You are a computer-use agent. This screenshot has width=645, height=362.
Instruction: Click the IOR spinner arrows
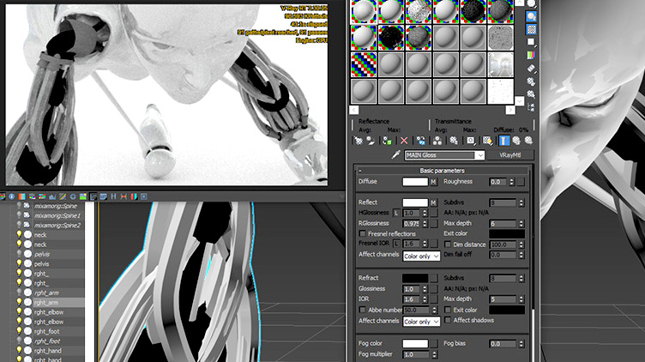[x=425, y=299]
